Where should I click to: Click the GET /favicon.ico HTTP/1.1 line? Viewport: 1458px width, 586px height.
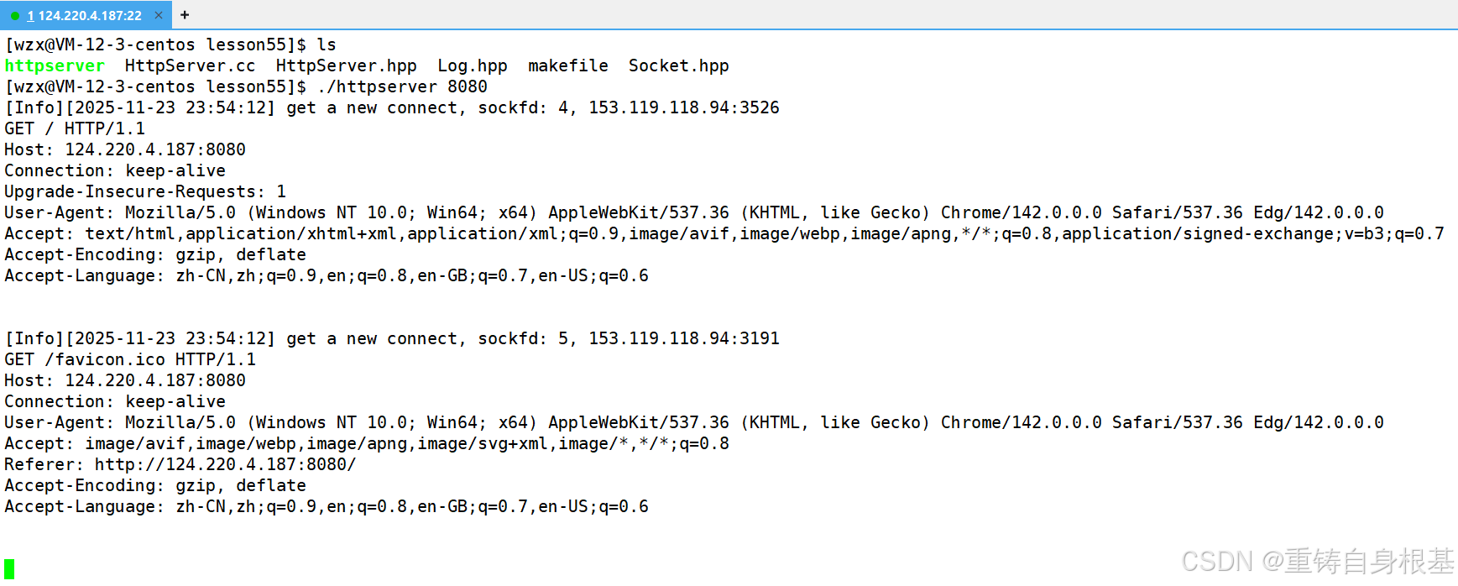(130, 359)
